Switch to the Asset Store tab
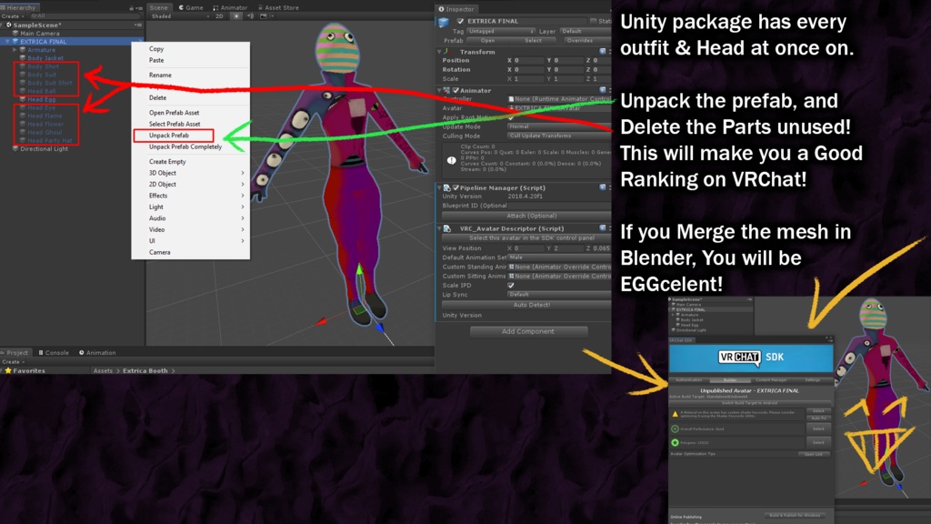The height and width of the screenshot is (524, 931). [x=278, y=7]
